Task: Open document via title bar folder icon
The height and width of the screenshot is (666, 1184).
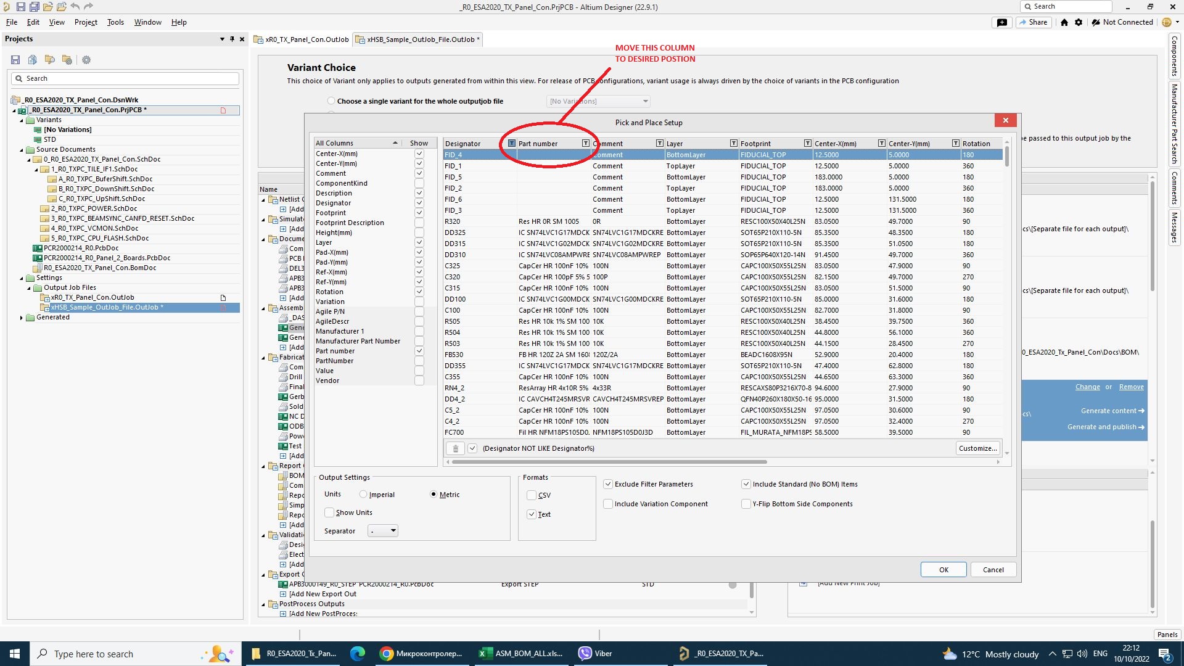Action: [x=47, y=7]
